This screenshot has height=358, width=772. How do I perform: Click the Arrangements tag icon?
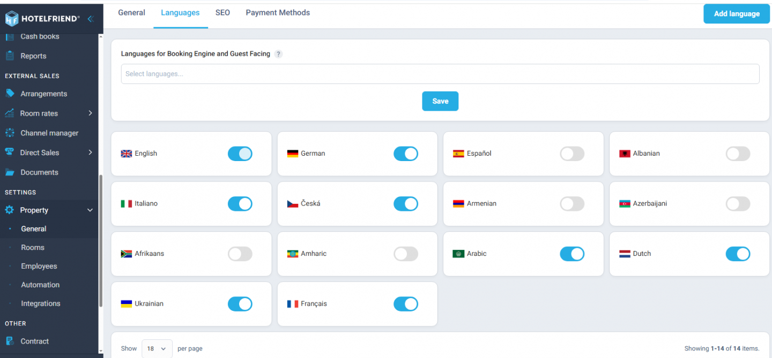pos(10,94)
